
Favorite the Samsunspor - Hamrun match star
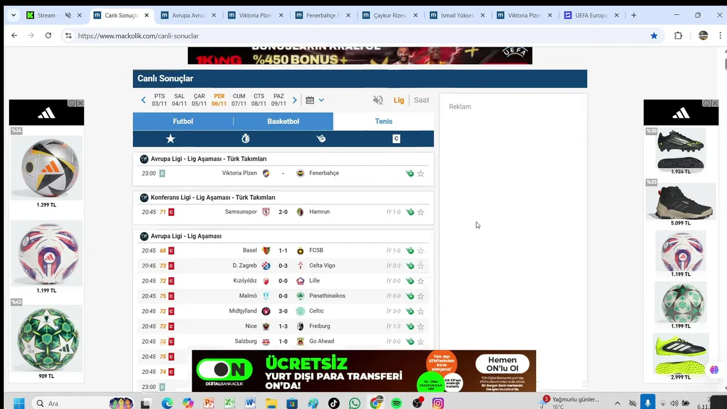click(421, 212)
